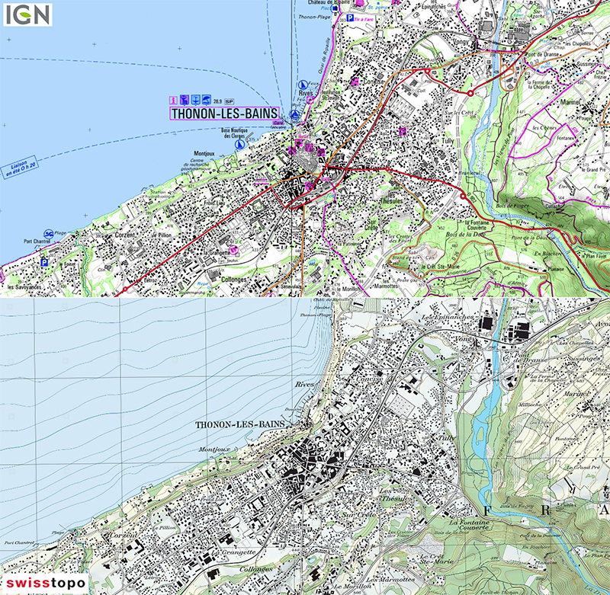The height and width of the screenshot is (595, 610).
Task: Click pink icon next to La Grangette
Action: pos(233,250)
